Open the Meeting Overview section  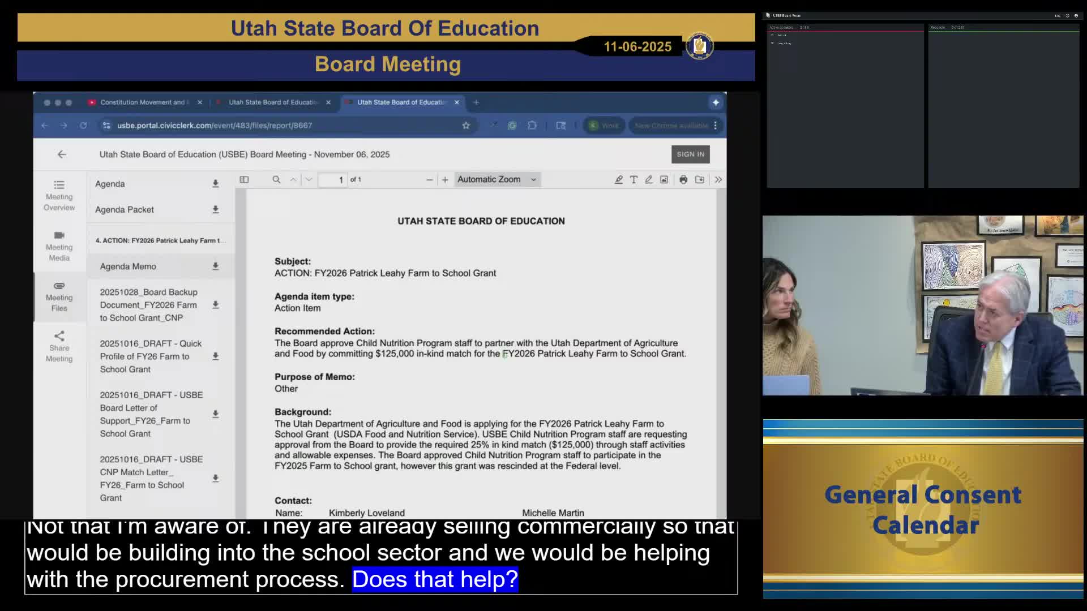point(59,195)
